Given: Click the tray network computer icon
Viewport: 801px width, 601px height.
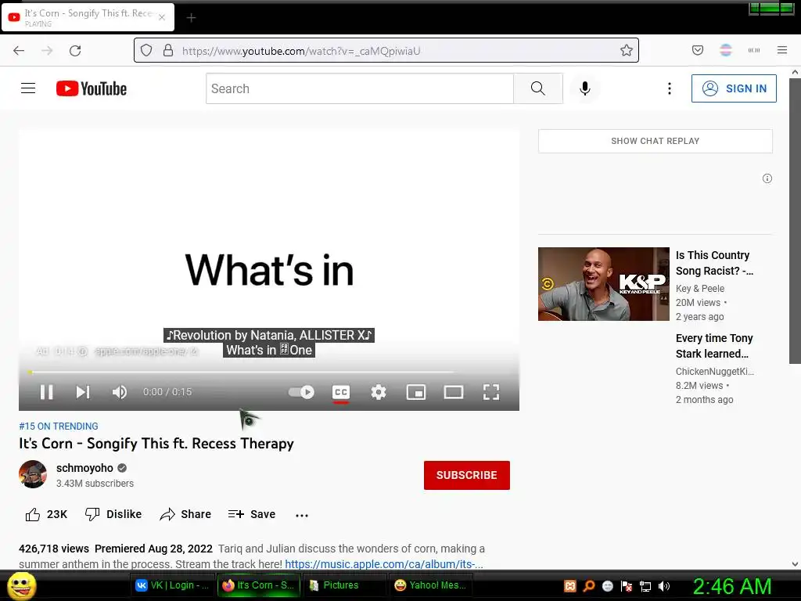Looking at the screenshot, I should pos(645,586).
